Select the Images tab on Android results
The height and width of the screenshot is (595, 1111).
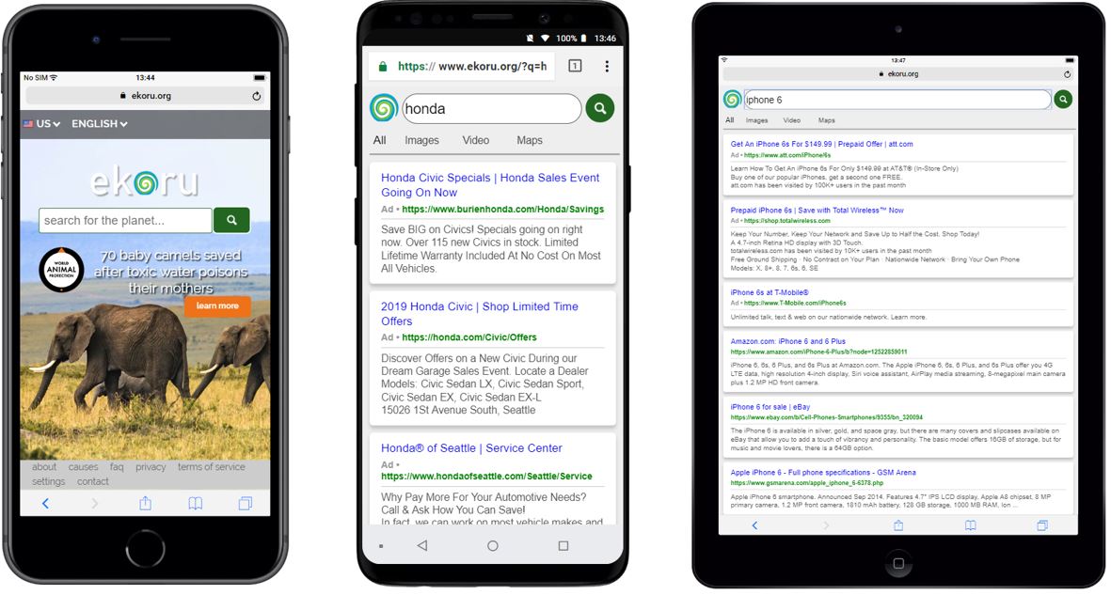pyautogui.click(x=421, y=140)
